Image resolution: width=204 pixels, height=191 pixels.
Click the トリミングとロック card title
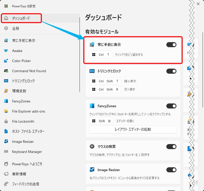109,71
